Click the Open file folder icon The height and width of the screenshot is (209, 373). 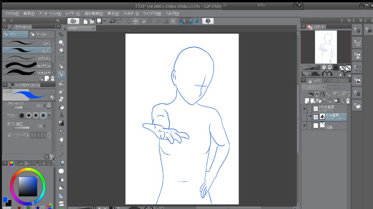(x=92, y=21)
